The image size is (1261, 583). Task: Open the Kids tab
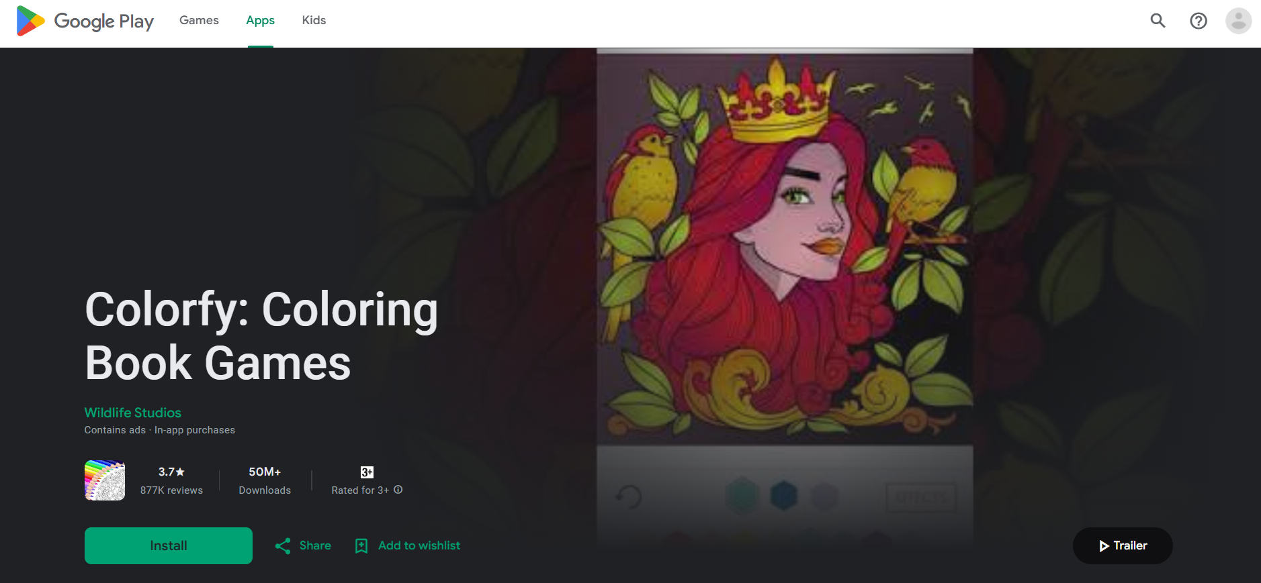314,20
